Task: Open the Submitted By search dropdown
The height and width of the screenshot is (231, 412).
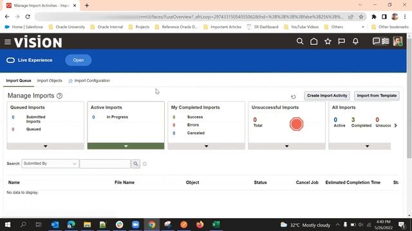Action: 50,164
